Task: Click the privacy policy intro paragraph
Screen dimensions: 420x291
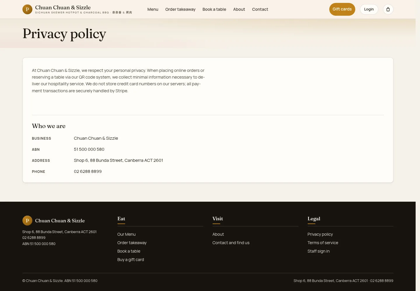Action: [x=118, y=81]
